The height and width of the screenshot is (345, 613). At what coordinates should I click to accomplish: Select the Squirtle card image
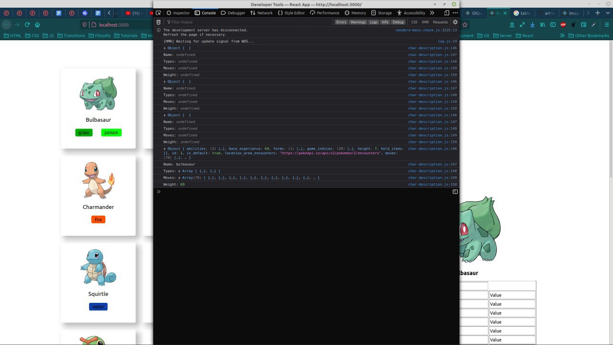pyautogui.click(x=98, y=267)
